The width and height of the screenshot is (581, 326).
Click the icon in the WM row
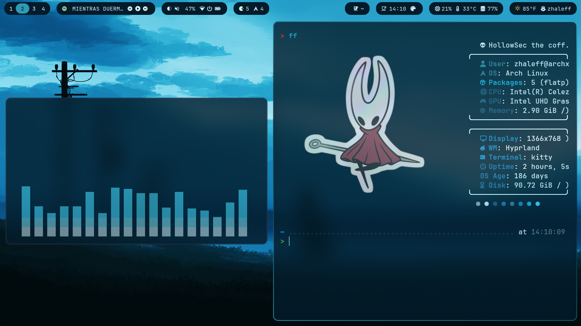tap(483, 148)
